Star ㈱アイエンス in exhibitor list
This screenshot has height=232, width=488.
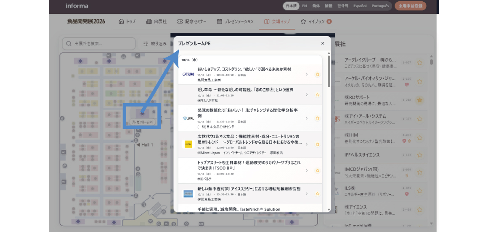(419, 210)
